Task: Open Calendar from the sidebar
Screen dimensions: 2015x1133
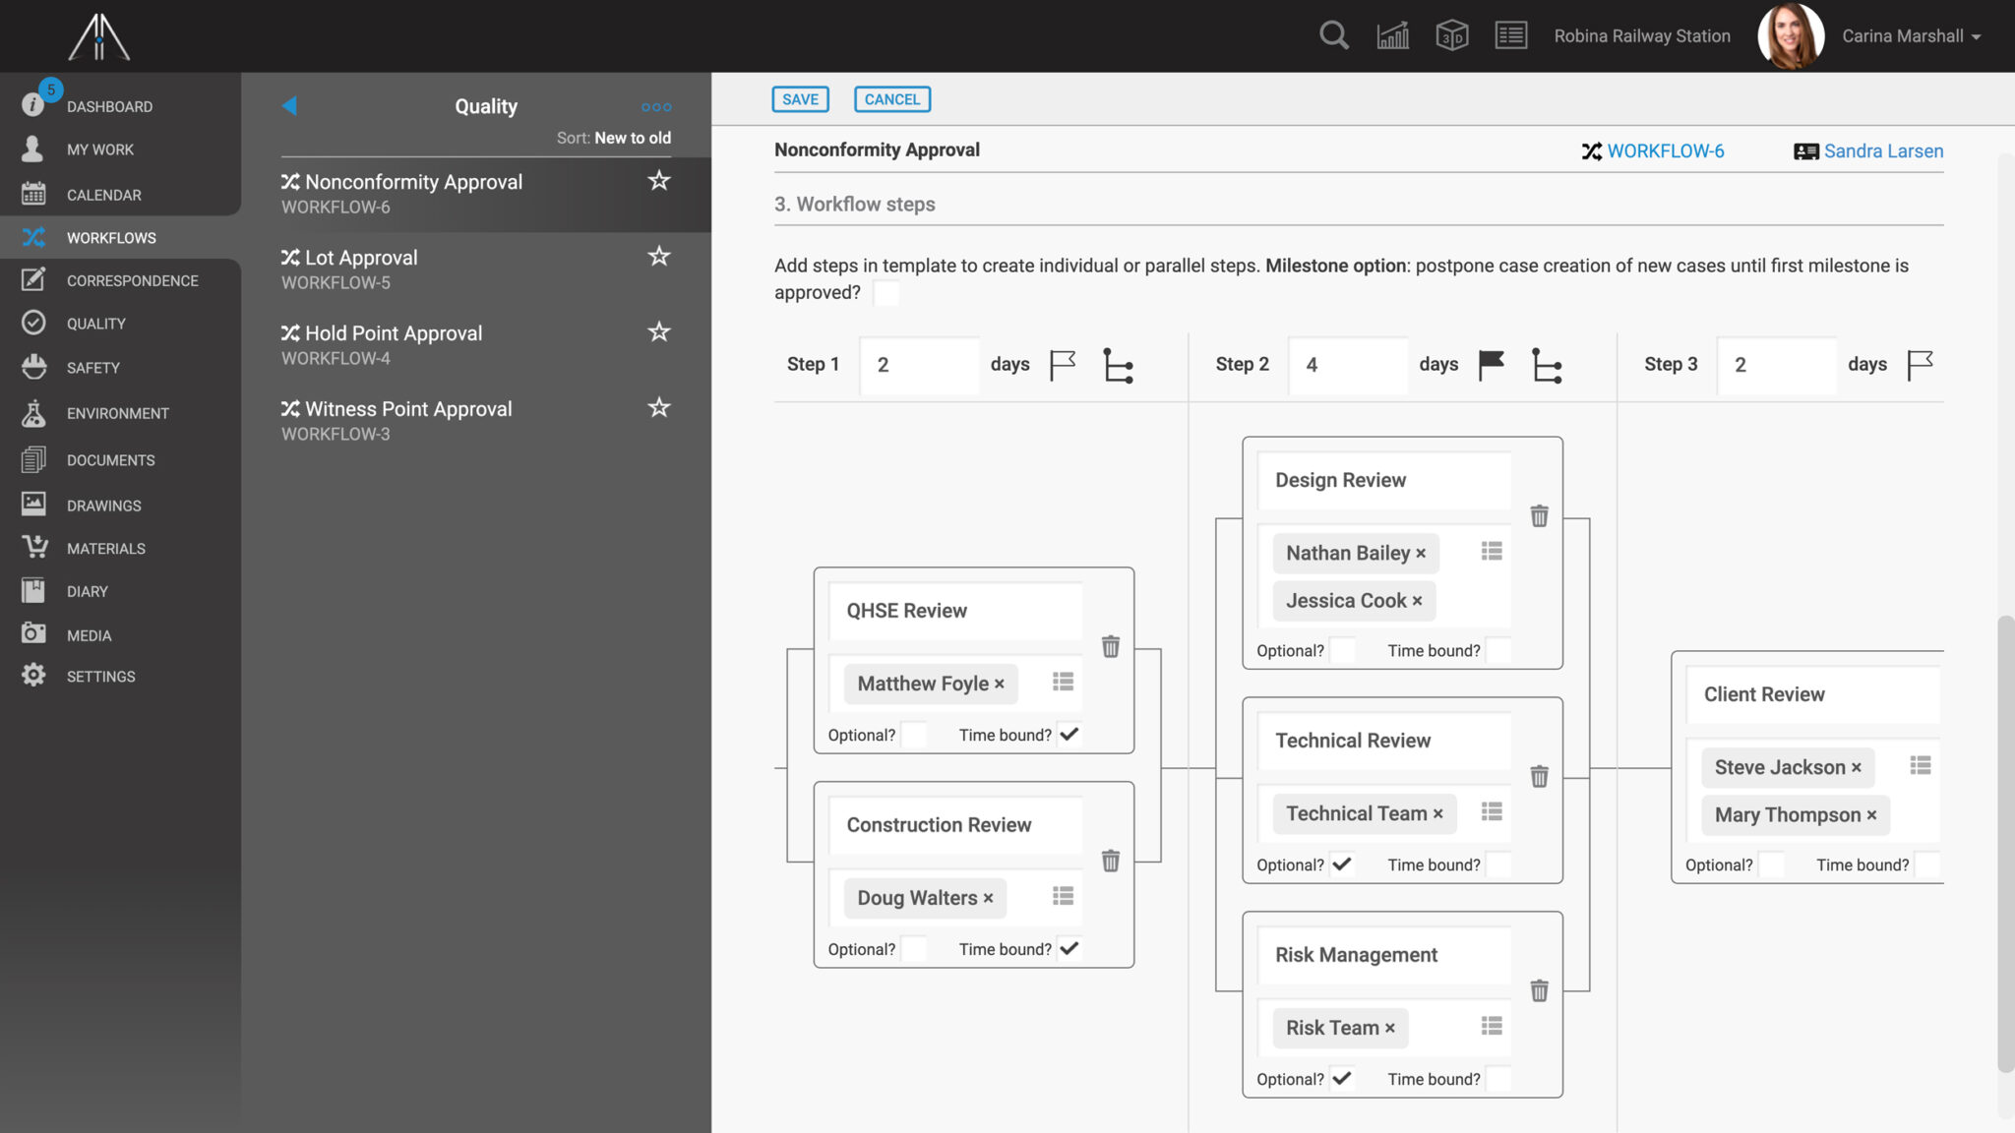Action: (x=103, y=195)
